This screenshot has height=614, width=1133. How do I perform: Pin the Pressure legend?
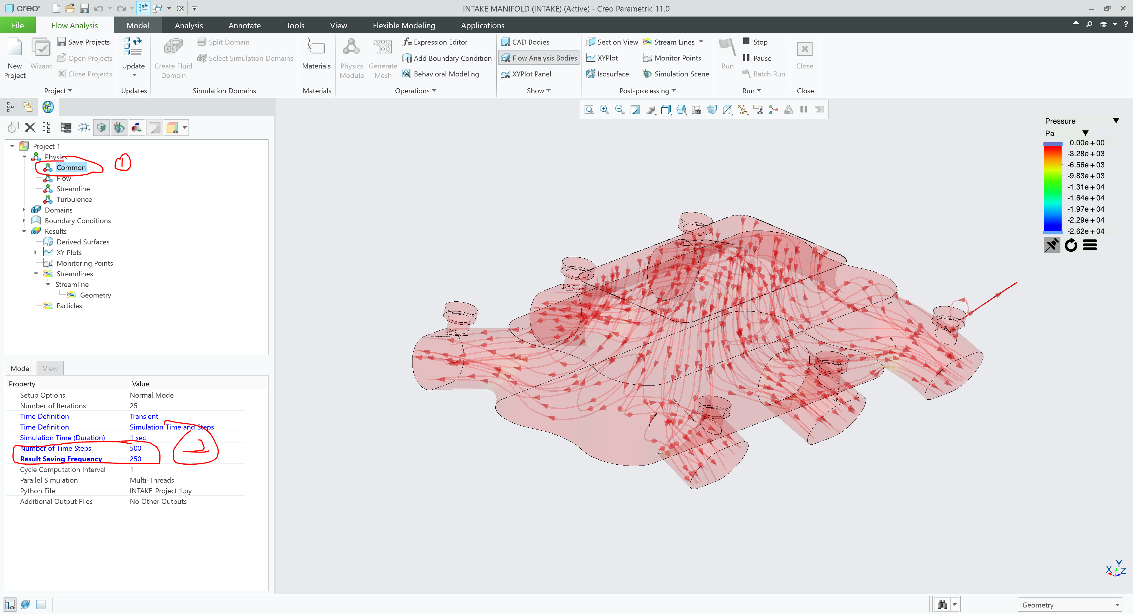pos(1052,245)
